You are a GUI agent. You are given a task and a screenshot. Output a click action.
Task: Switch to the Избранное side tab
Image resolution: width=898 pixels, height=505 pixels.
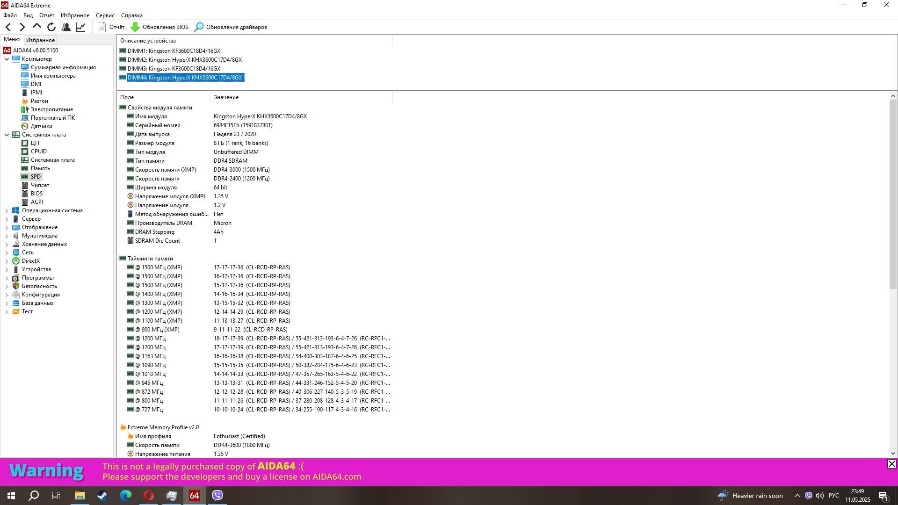pyautogui.click(x=40, y=40)
